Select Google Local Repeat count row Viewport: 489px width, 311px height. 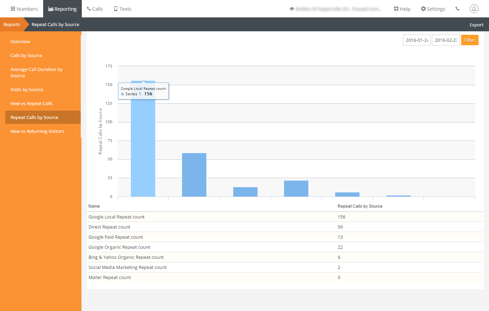coord(285,217)
